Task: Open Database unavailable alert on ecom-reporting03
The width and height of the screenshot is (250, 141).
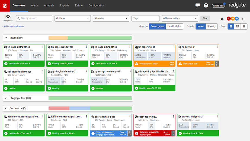Action: (152, 133)
